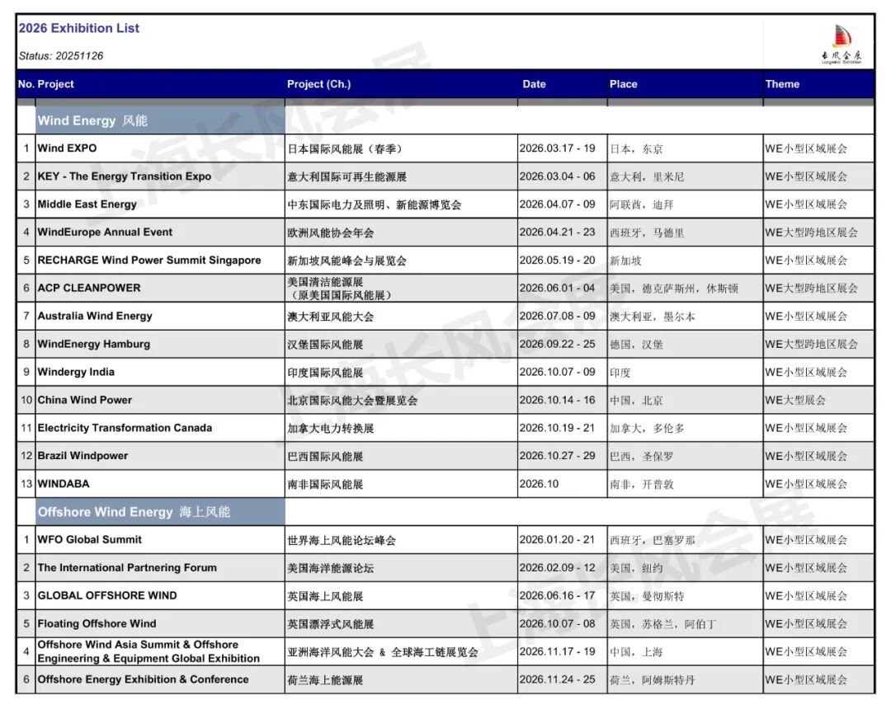Screen dimensions: 891x709
Task: Select the place '英国，苏格兰，阿伯丁'
Action: point(663,624)
